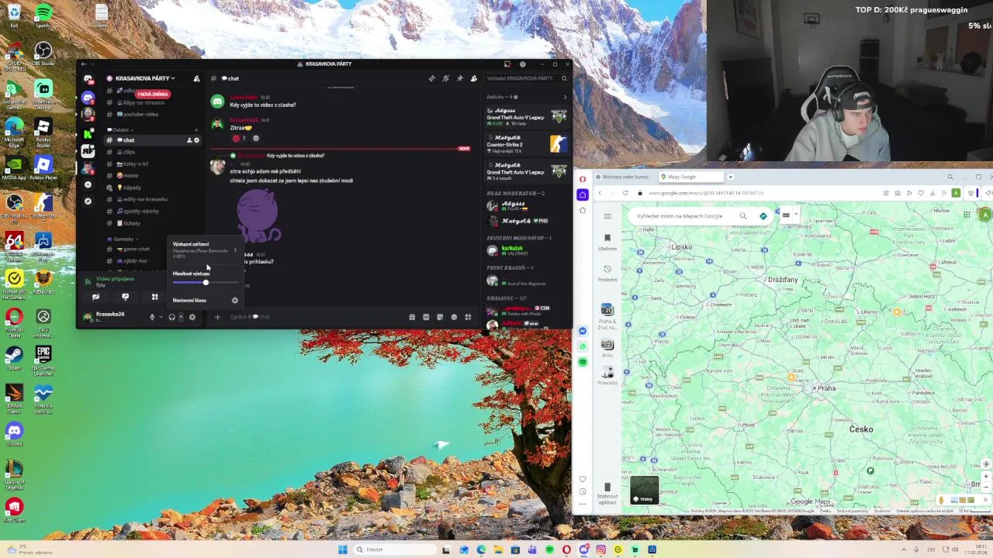
Task: Click share screen button in voice panel
Action: click(x=125, y=297)
